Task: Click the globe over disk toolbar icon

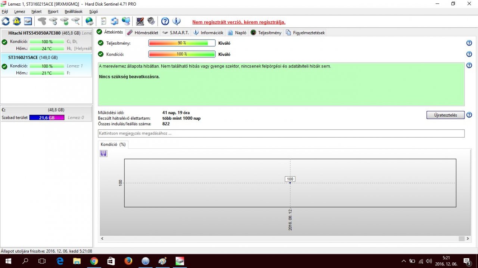Action: [x=90, y=21]
